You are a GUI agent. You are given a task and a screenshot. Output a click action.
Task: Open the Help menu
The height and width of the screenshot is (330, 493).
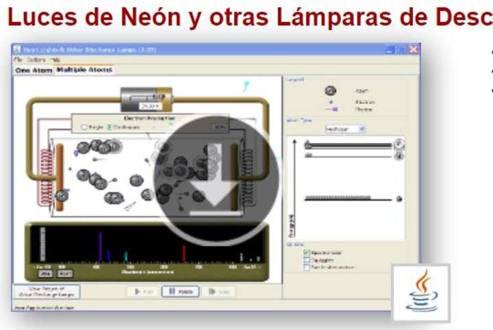[55, 60]
